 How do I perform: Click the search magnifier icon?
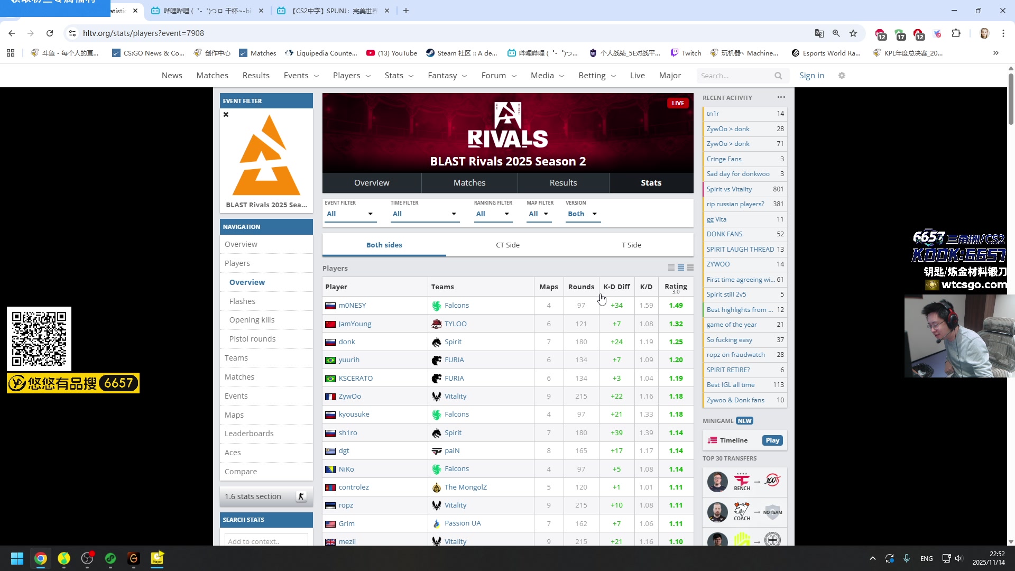[x=778, y=76]
